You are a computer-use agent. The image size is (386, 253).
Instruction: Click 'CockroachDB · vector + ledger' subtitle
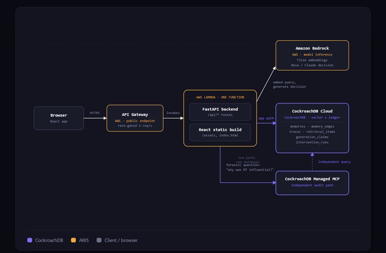(312, 117)
